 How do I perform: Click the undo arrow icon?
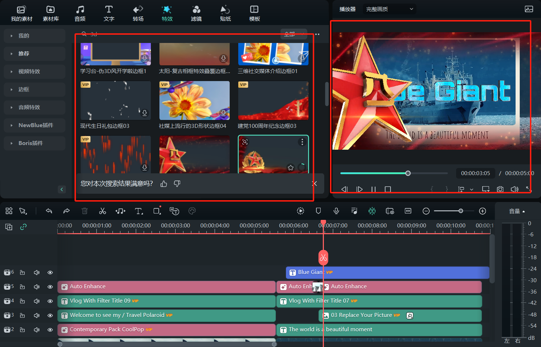pos(49,211)
